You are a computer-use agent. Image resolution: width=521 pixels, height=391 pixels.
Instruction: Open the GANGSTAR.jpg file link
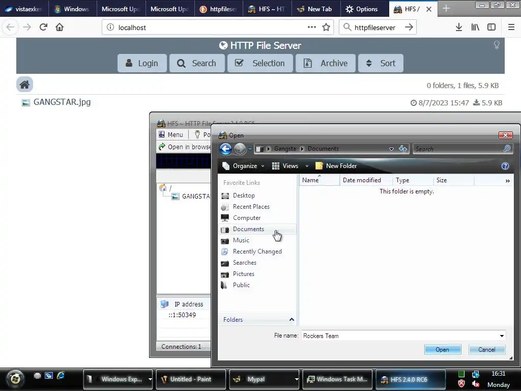[62, 102]
